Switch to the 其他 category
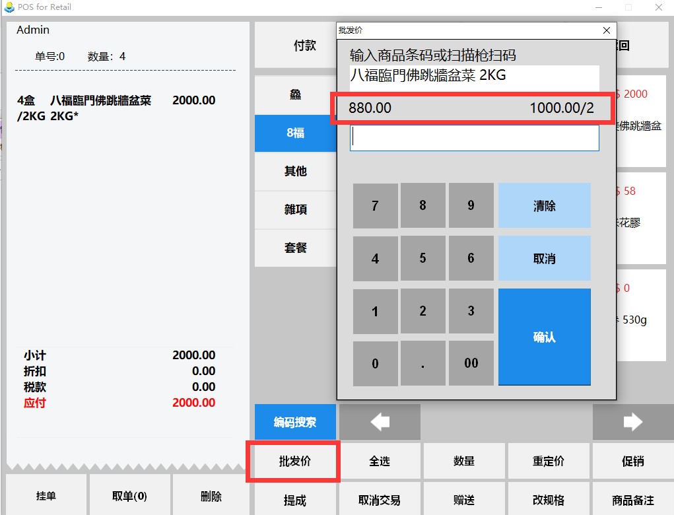 295,171
